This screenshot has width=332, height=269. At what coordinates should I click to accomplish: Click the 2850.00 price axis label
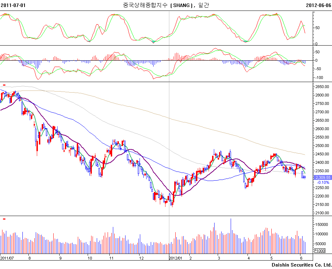[x=323, y=87]
